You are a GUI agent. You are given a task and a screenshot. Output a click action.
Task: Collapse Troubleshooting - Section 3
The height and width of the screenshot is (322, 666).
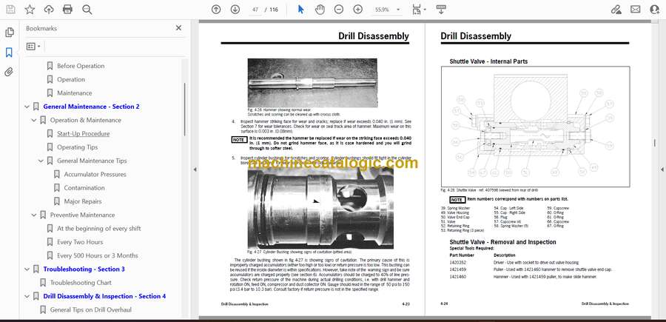pos(27,269)
